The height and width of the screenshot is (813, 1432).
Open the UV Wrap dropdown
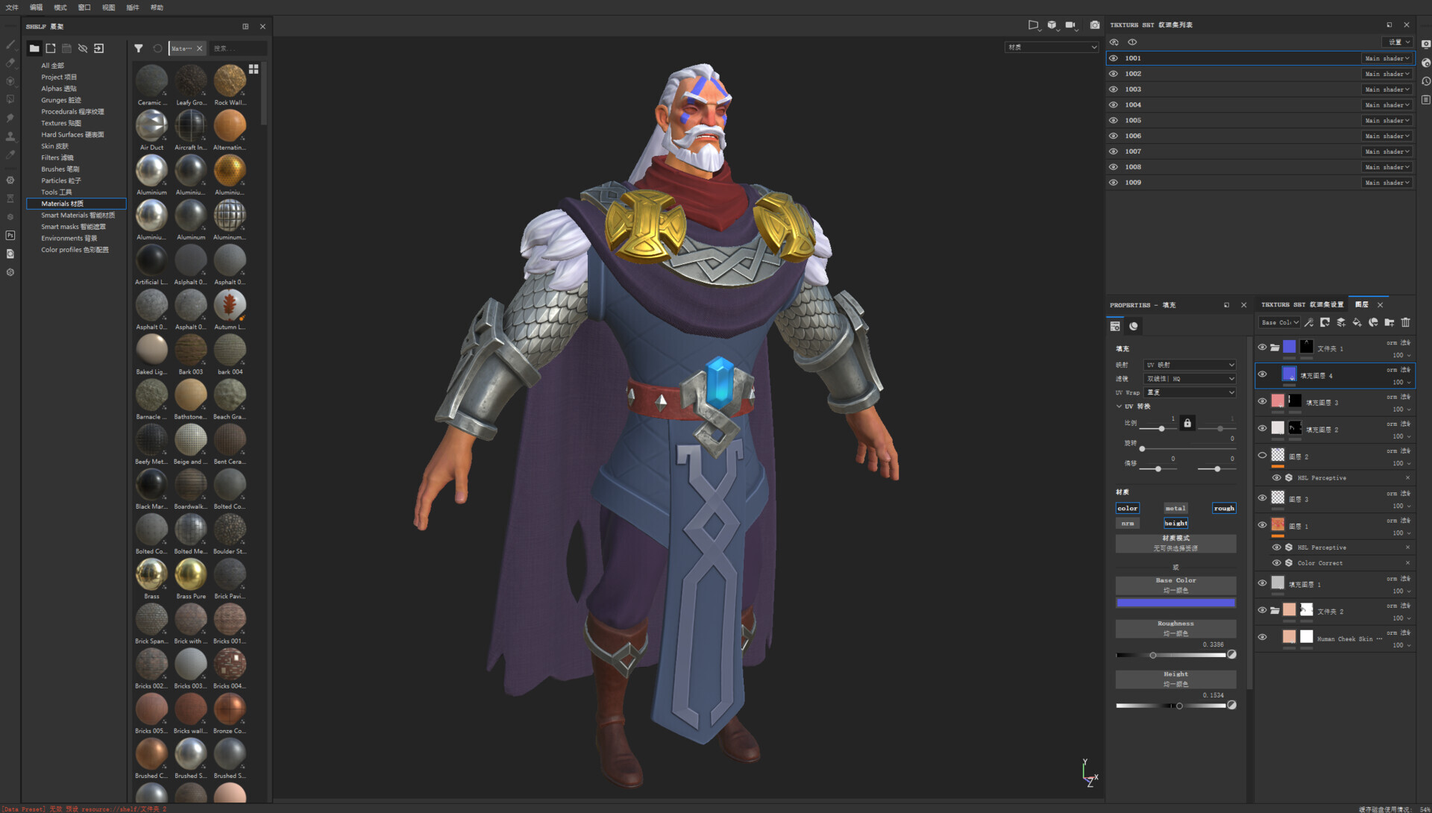click(1189, 392)
